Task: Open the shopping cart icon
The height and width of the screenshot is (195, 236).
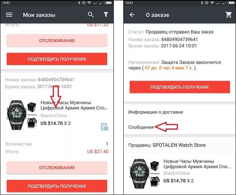Action: point(228,15)
